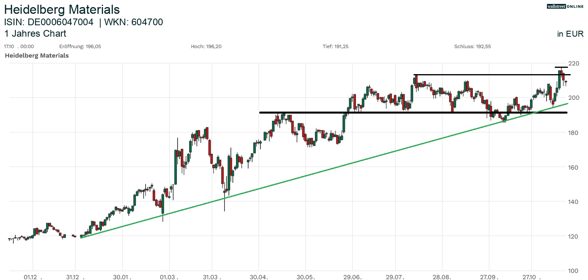Viewport: 588px width, 280px height.
Task: Click the in EUR currency label
Action: pos(570,34)
